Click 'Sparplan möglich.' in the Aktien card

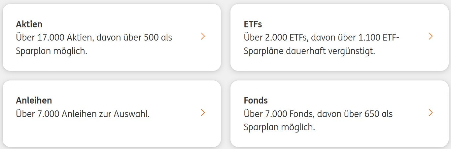pyautogui.click(x=52, y=51)
